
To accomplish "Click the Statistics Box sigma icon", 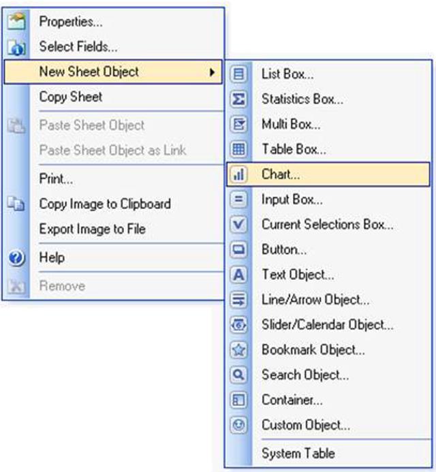I will (239, 99).
